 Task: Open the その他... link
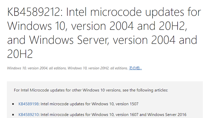[x=135, y=68]
